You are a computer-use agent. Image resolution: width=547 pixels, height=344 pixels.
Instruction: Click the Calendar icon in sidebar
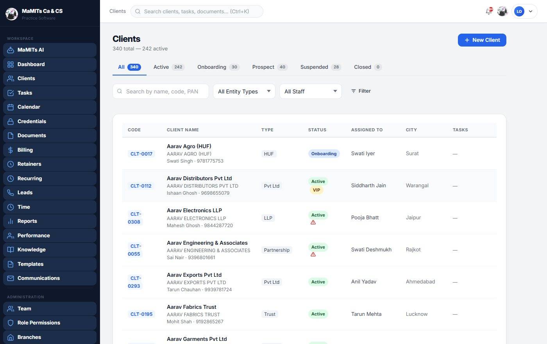11,107
